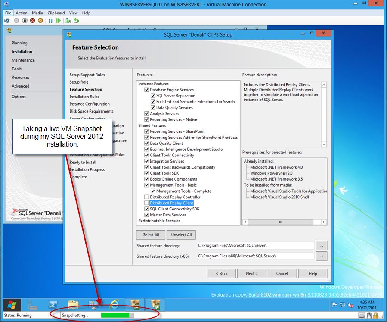Open the Media menu

click(37, 13)
